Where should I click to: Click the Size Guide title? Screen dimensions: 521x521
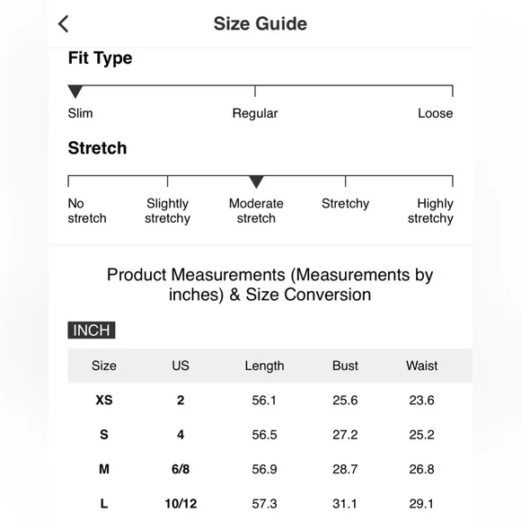260,24
